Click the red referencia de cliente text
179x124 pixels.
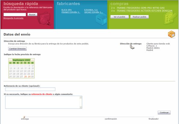[42, 94]
